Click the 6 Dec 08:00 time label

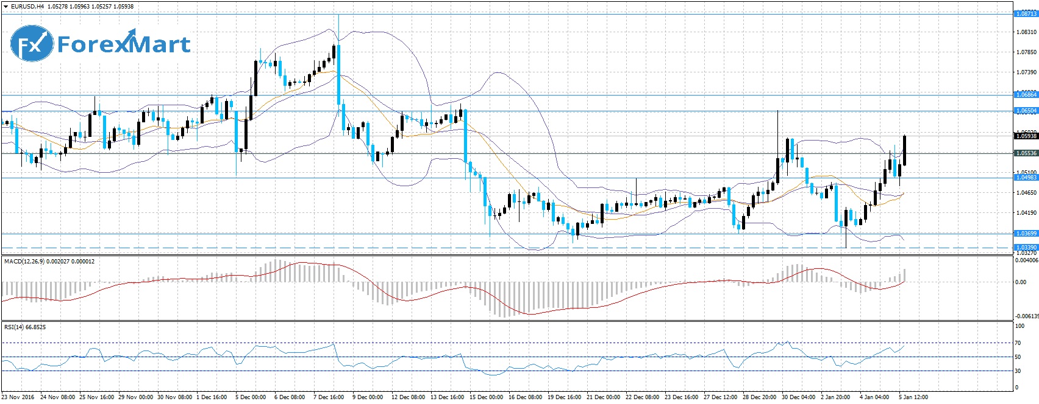point(290,397)
